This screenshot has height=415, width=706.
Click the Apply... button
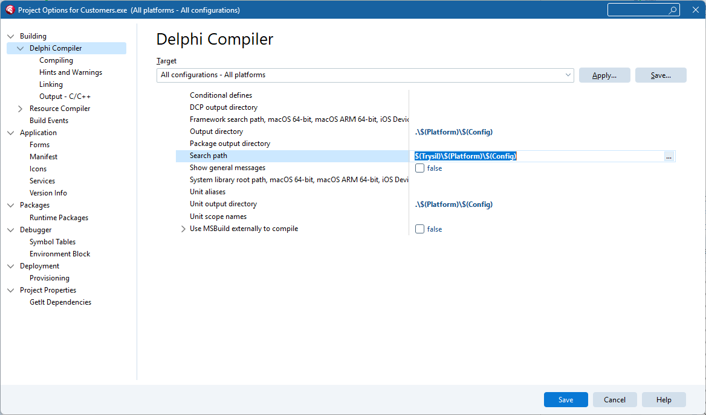[604, 75]
